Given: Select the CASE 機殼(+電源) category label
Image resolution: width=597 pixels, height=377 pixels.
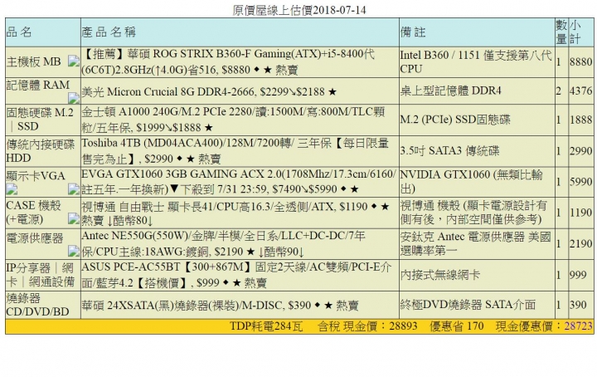Looking at the screenshot, I should [x=33, y=213].
